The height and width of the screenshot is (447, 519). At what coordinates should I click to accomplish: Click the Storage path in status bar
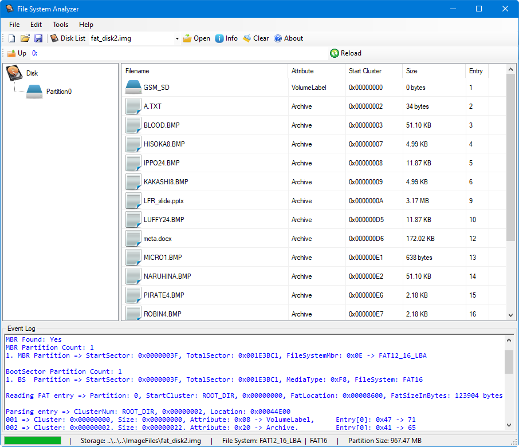141,441
